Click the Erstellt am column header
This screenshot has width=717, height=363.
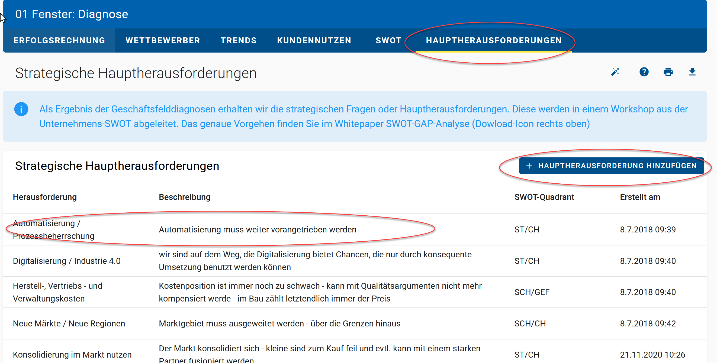pyautogui.click(x=640, y=197)
